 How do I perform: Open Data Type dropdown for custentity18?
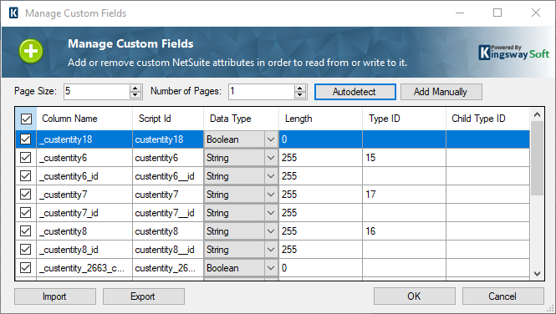tap(271, 139)
